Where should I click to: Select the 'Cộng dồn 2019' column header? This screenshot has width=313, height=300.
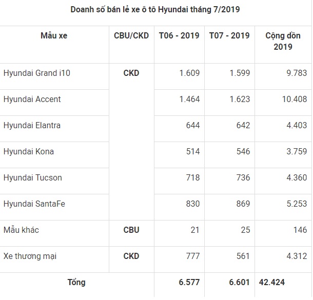pyautogui.click(x=283, y=41)
